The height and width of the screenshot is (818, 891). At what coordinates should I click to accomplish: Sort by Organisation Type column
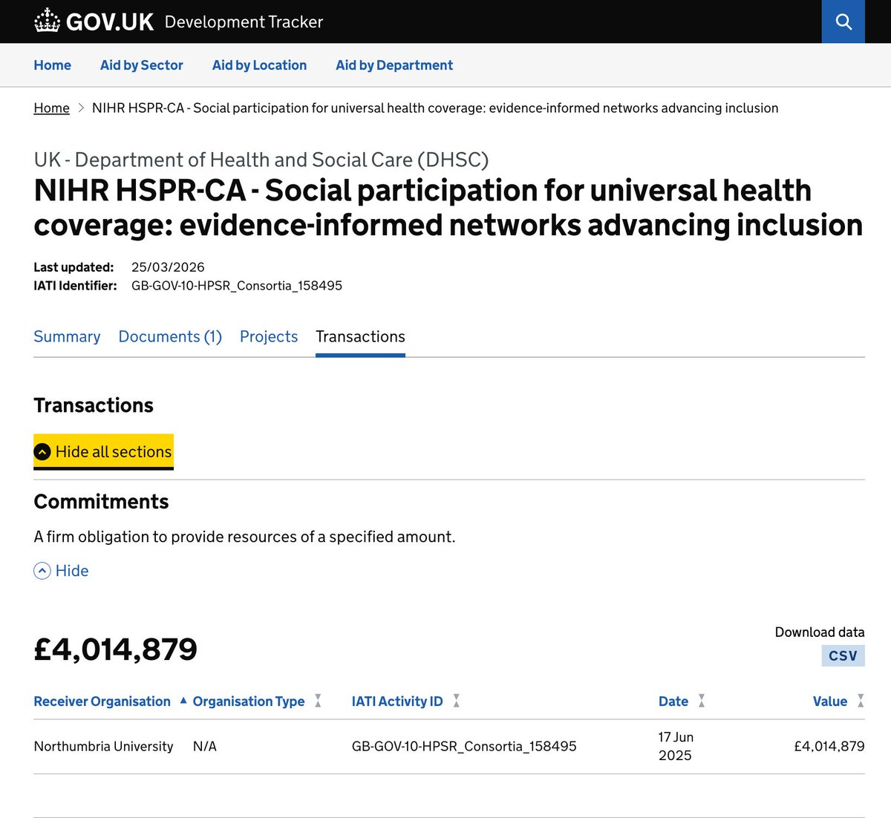coord(257,701)
